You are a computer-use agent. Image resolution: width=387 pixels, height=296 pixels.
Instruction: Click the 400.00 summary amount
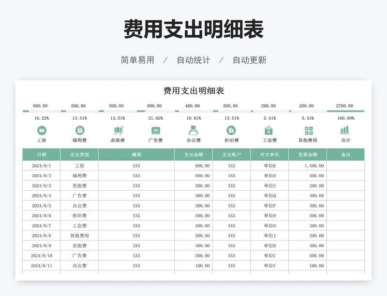[193, 106]
